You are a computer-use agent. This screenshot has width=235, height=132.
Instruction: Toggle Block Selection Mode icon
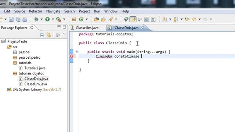pyautogui.click(x=147, y=19)
